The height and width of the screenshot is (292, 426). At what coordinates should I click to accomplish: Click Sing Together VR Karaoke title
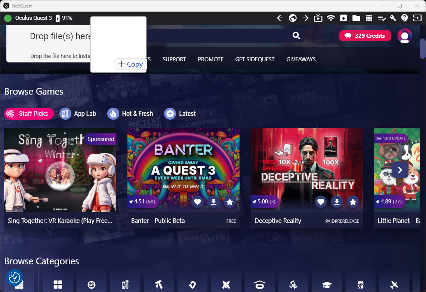(60, 221)
